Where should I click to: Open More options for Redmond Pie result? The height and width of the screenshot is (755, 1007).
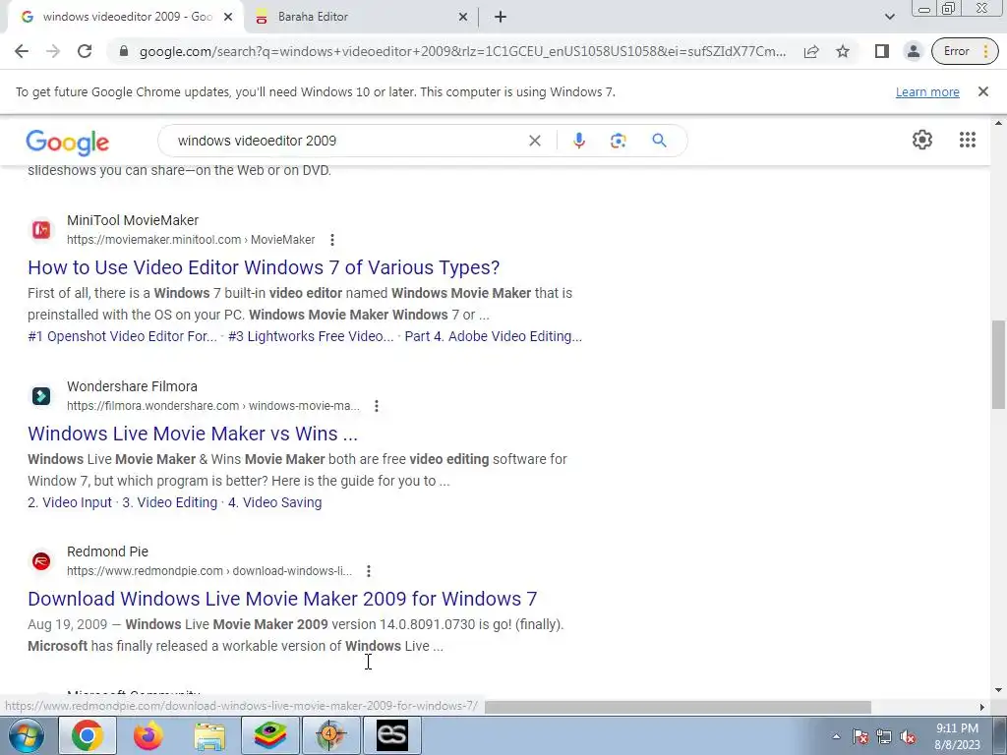(x=368, y=571)
